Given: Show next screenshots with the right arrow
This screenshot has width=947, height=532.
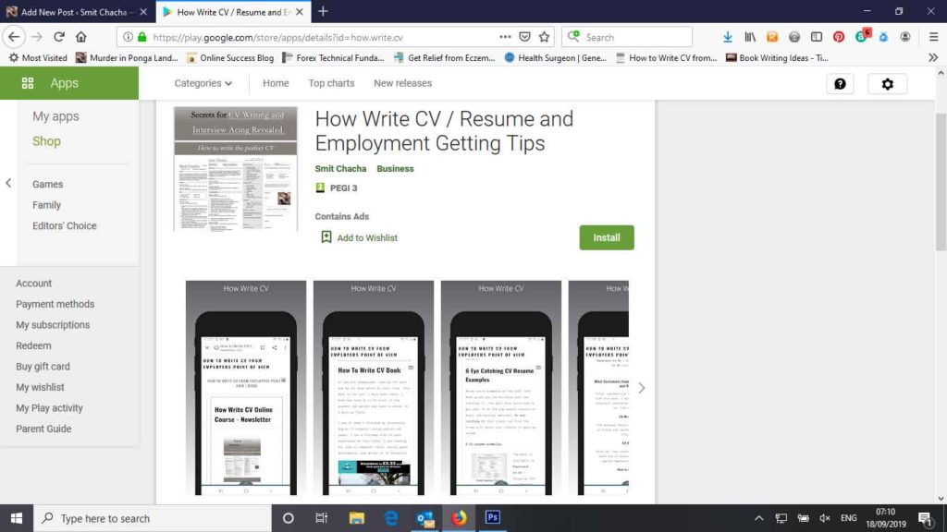Looking at the screenshot, I should click(x=642, y=388).
